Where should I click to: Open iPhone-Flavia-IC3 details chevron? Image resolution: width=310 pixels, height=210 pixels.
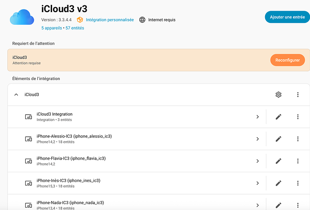[257, 161]
